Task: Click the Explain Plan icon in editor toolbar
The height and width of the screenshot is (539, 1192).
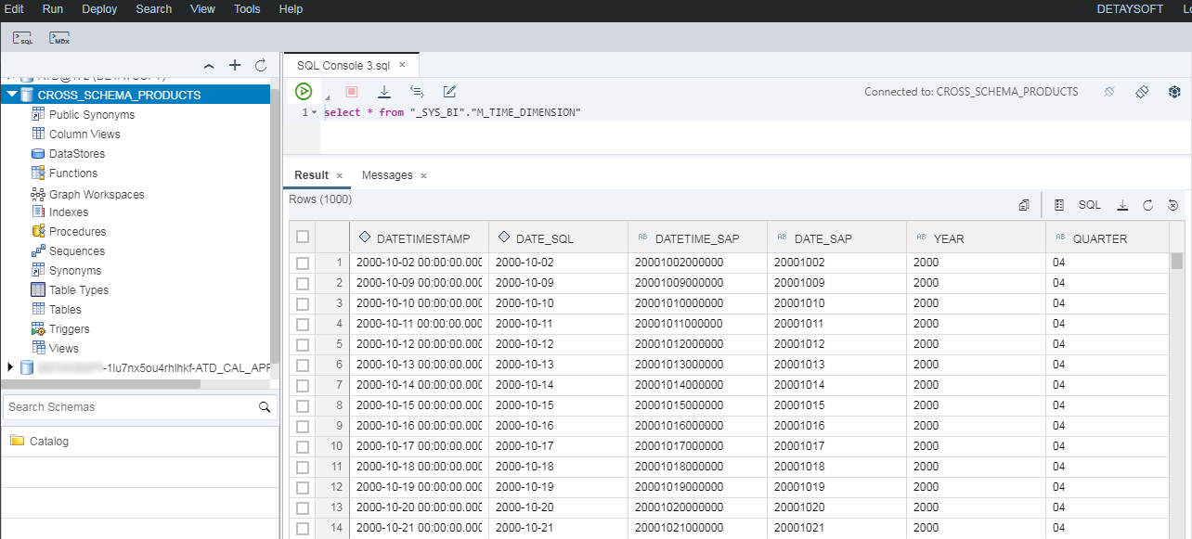Action: [x=416, y=91]
